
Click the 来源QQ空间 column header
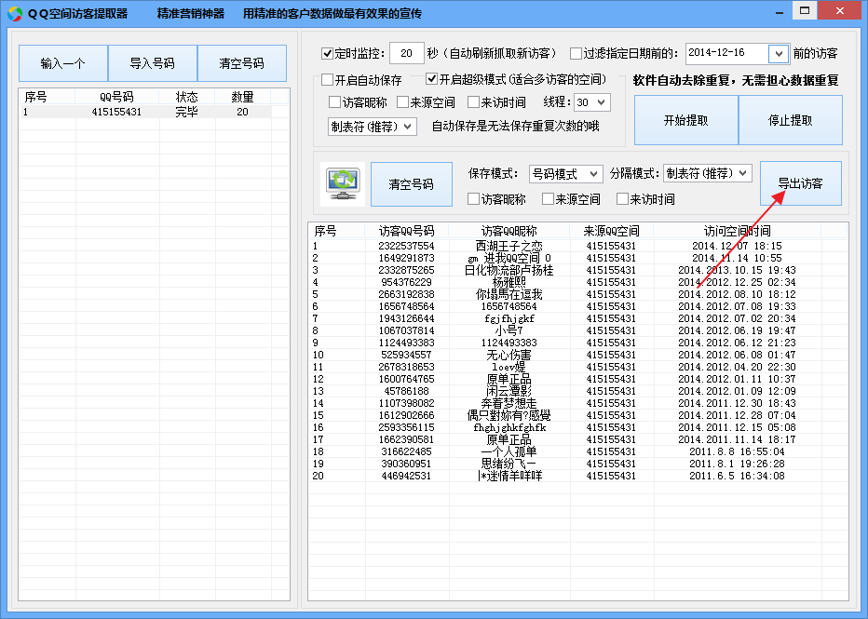(x=611, y=231)
